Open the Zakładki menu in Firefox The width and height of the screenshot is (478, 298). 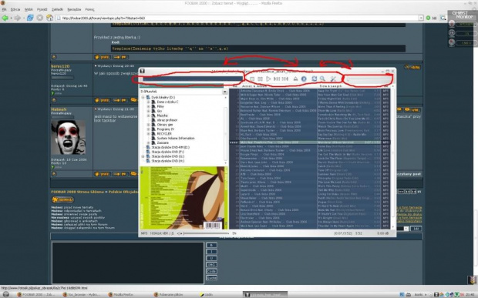tap(57, 9)
